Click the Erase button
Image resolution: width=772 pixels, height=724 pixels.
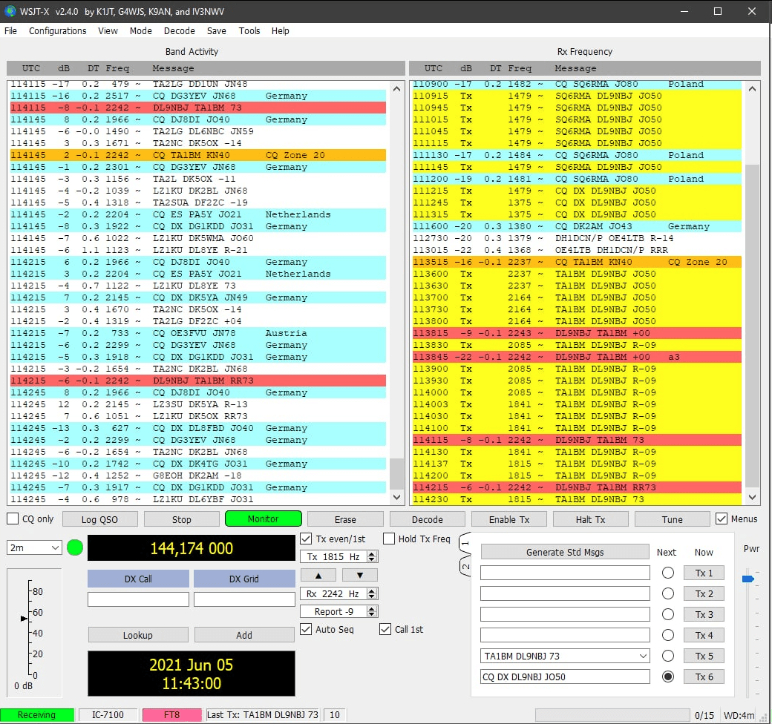[345, 519]
